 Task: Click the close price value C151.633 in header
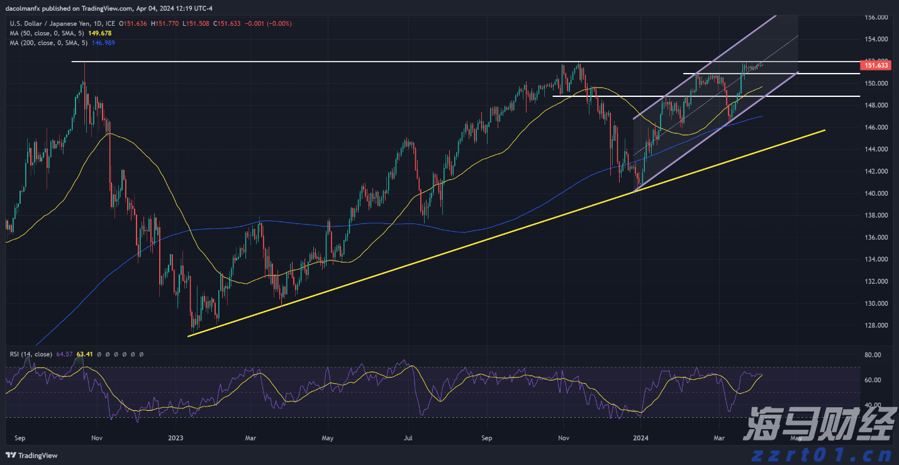tap(227, 23)
